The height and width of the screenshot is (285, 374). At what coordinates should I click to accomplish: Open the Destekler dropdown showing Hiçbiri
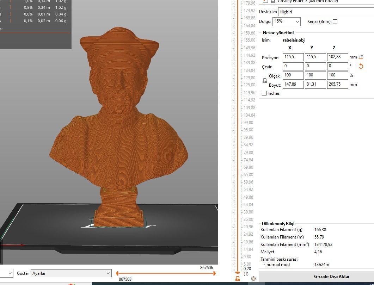tap(326, 12)
